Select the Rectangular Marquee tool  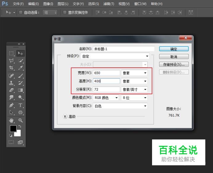(11, 53)
